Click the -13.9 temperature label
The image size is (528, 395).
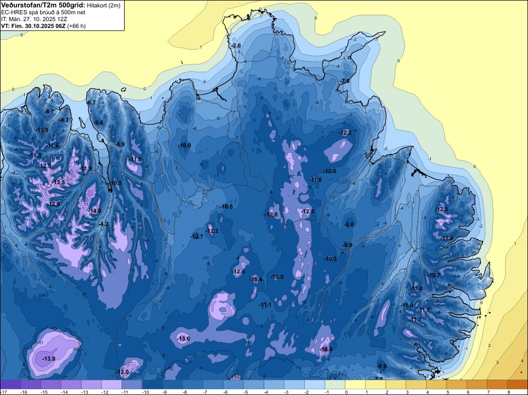pos(49,359)
